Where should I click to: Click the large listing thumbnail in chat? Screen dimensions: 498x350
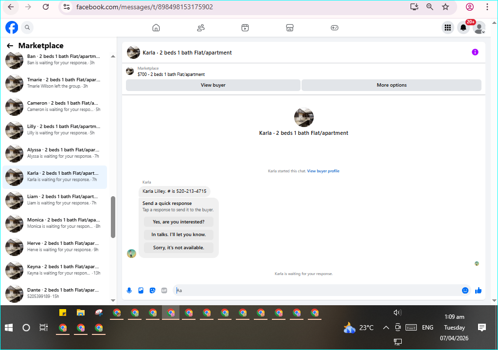[303, 117]
